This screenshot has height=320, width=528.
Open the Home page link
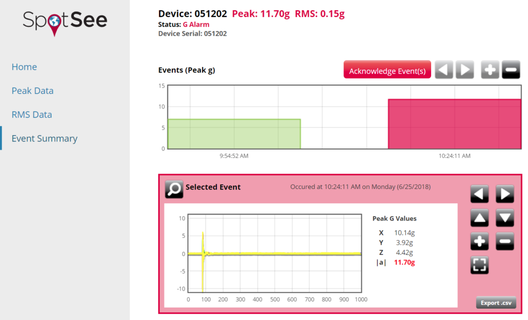24,67
